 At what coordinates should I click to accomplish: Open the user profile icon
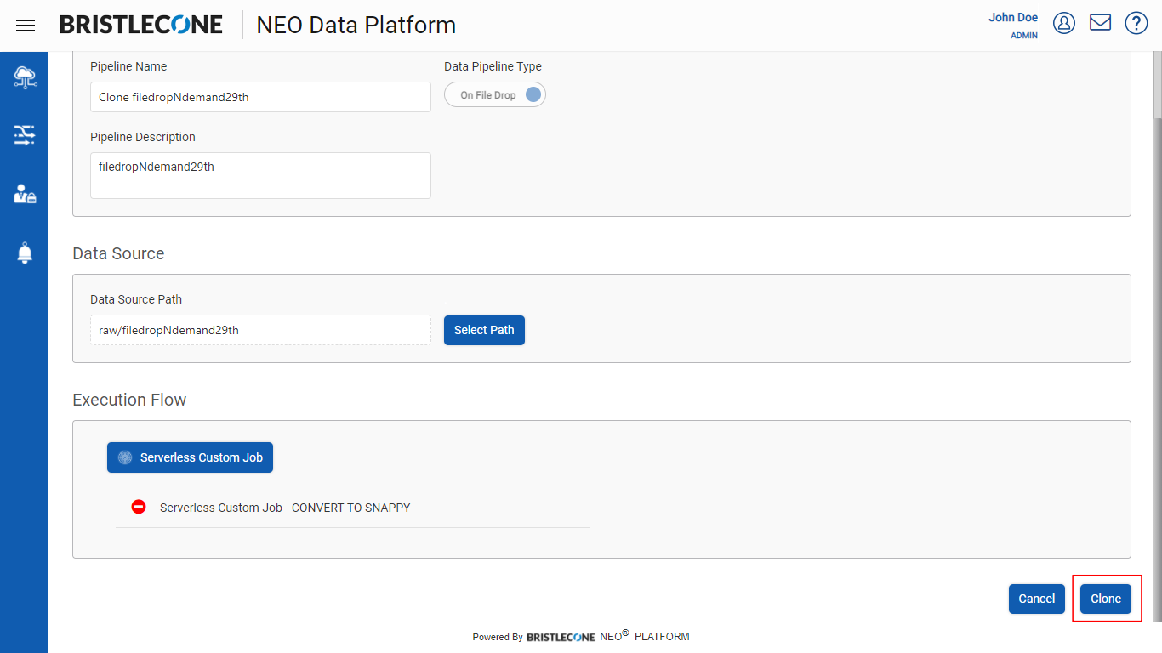click(1064, 23)
